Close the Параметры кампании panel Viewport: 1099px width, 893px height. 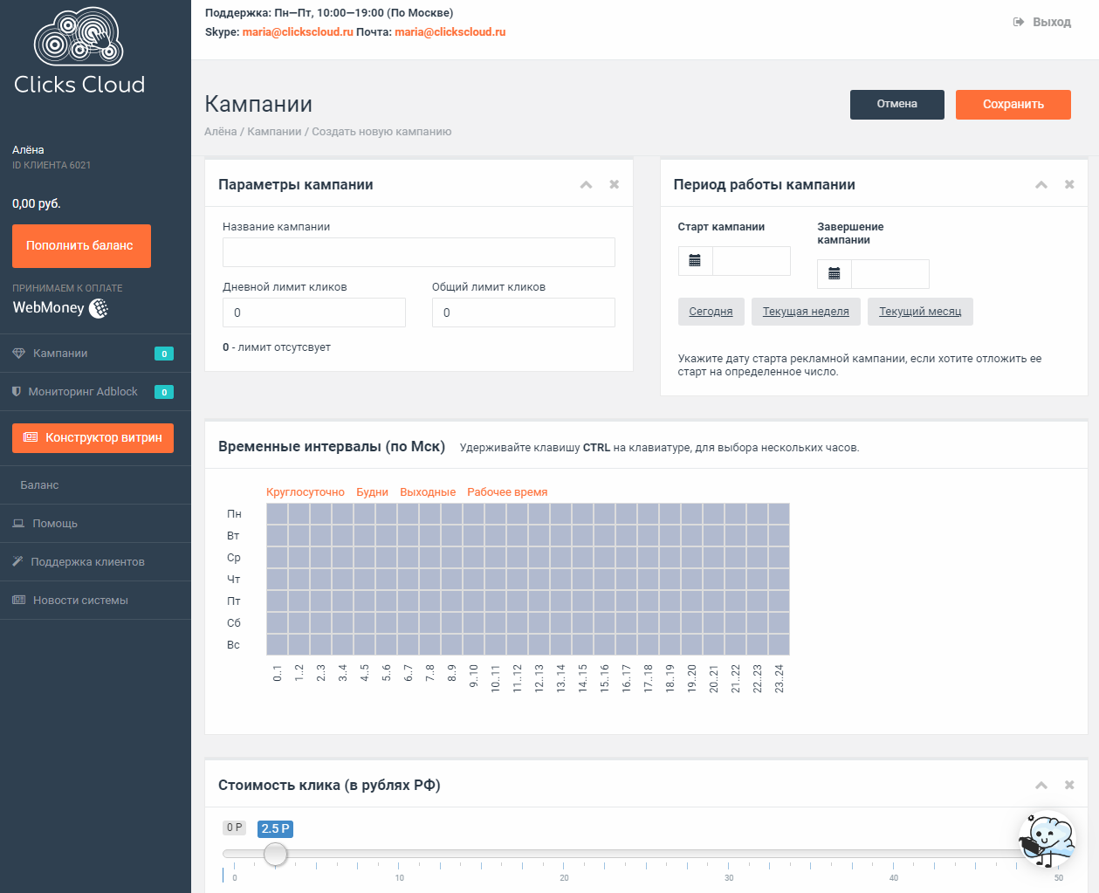pos(614,184)
